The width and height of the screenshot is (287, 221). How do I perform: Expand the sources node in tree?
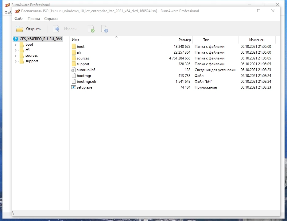point(16,55)
